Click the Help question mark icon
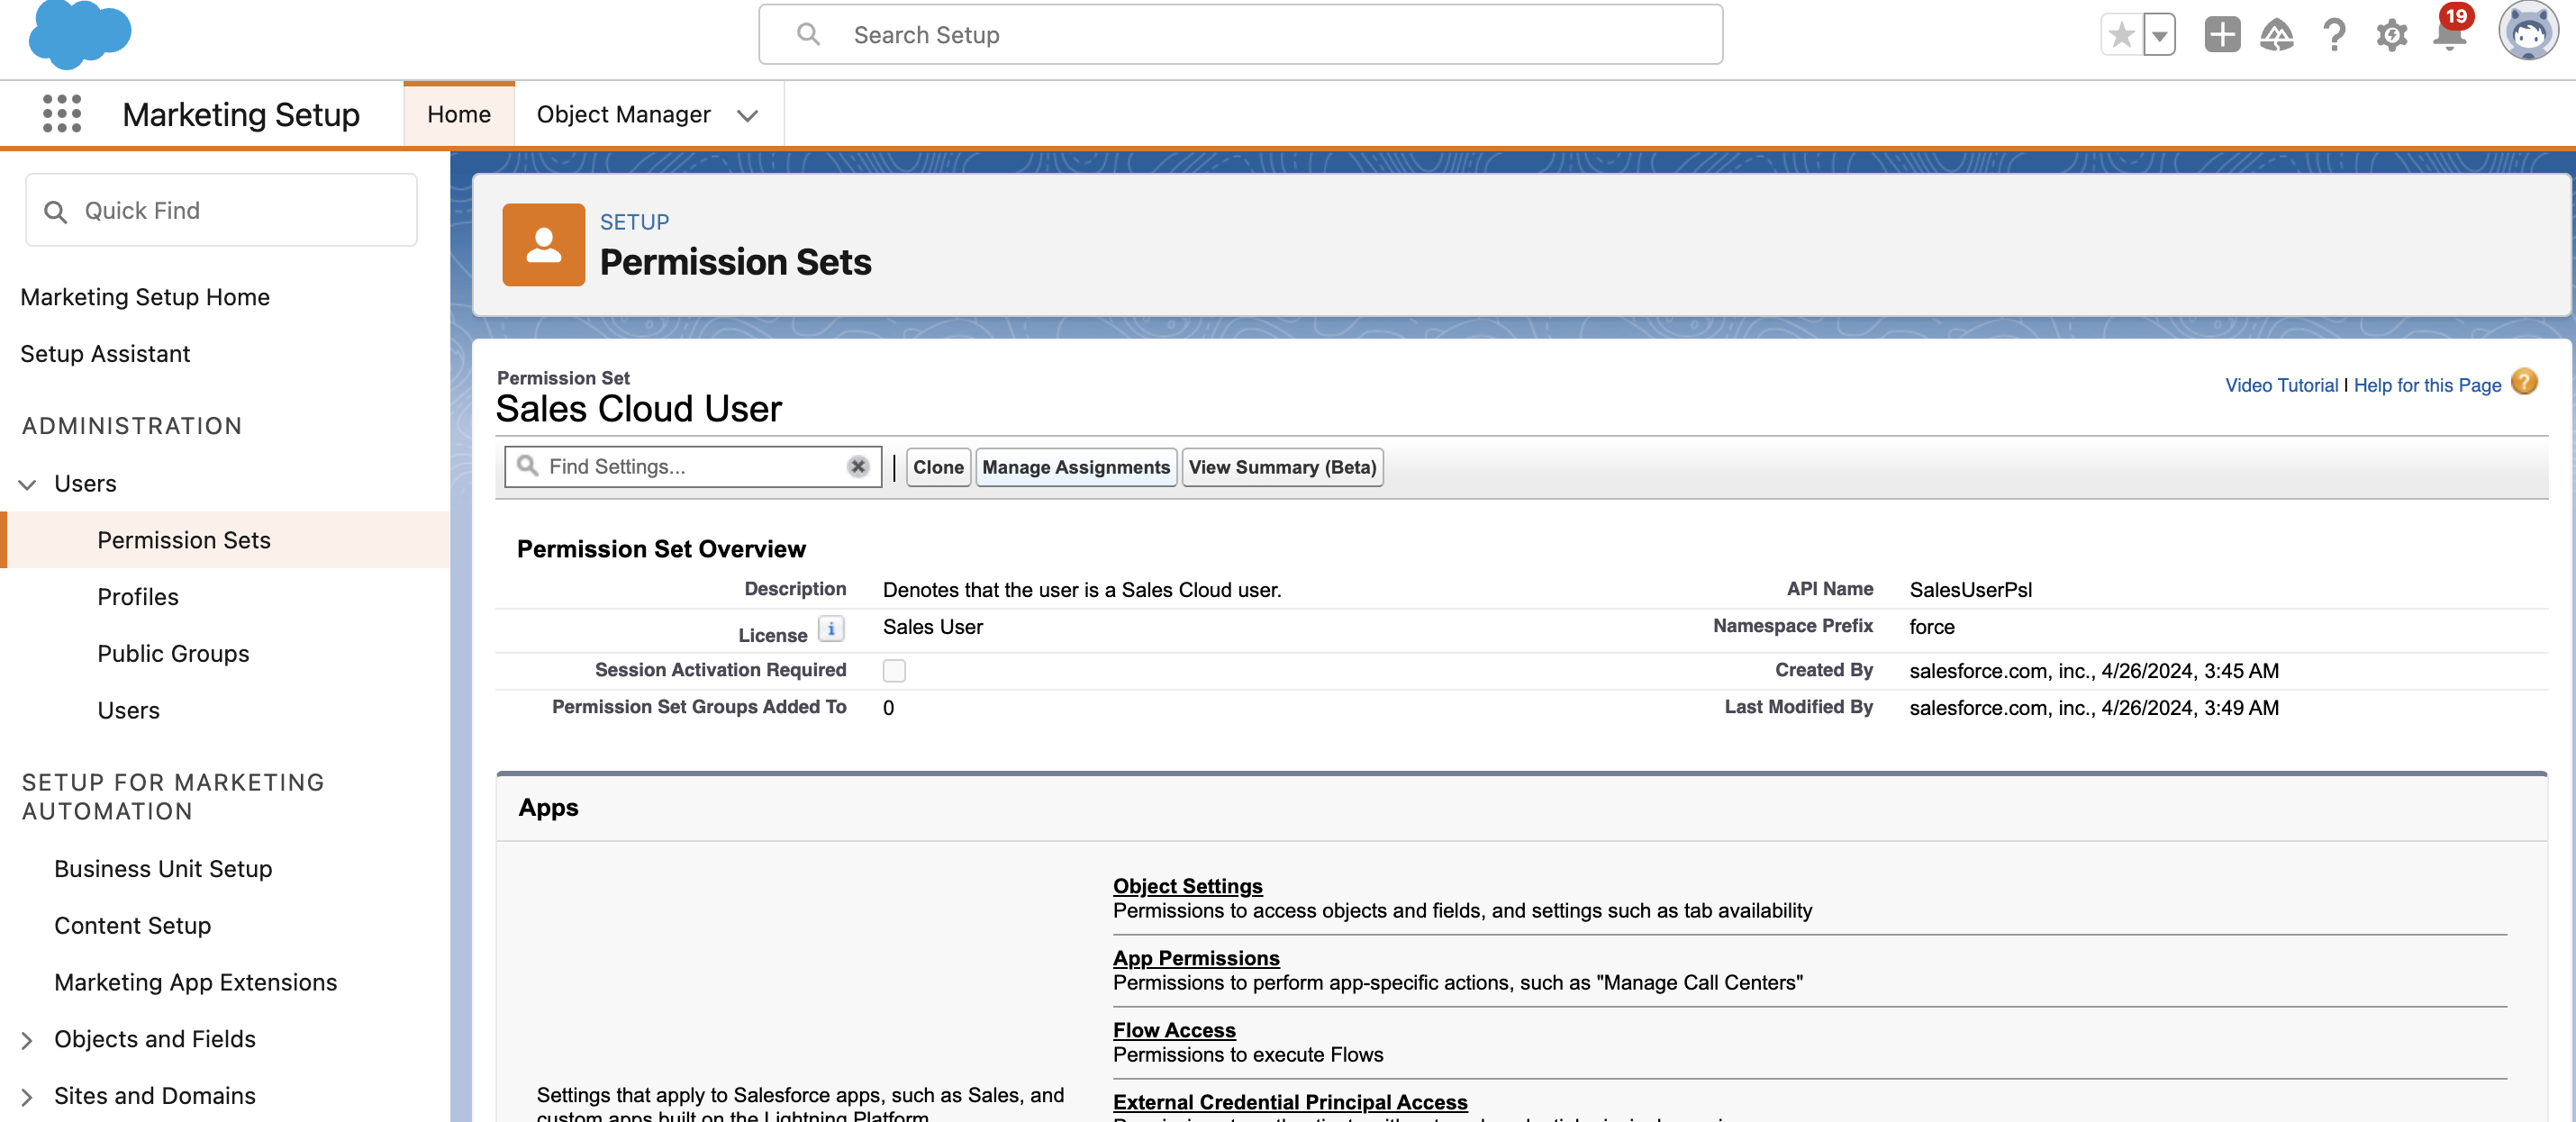This screenshot has width=2576, height=1122. pos(2334,36)
